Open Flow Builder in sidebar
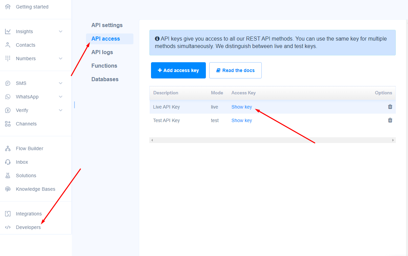Screen dimensions: 408x256 coord(29,148)
